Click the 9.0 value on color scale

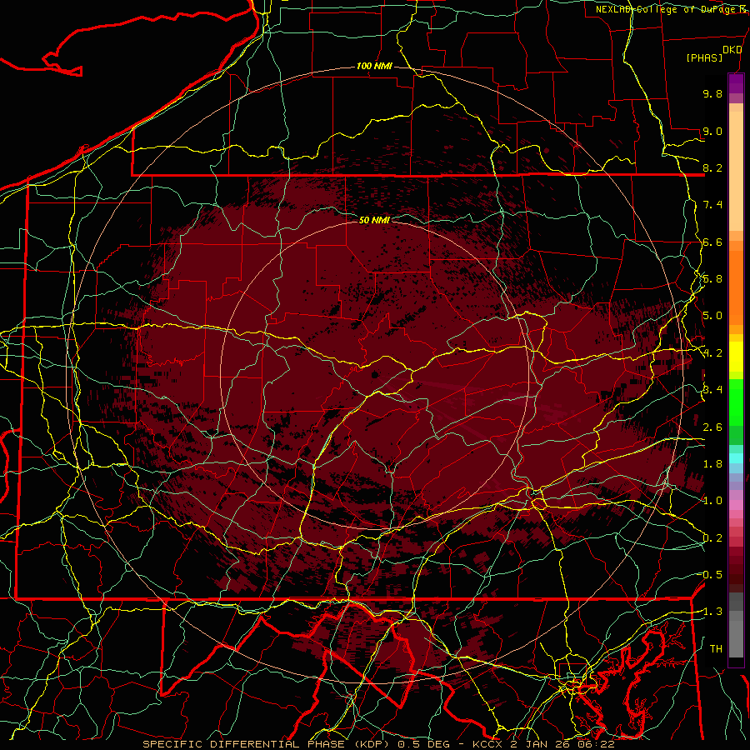(x=712, y=131)
